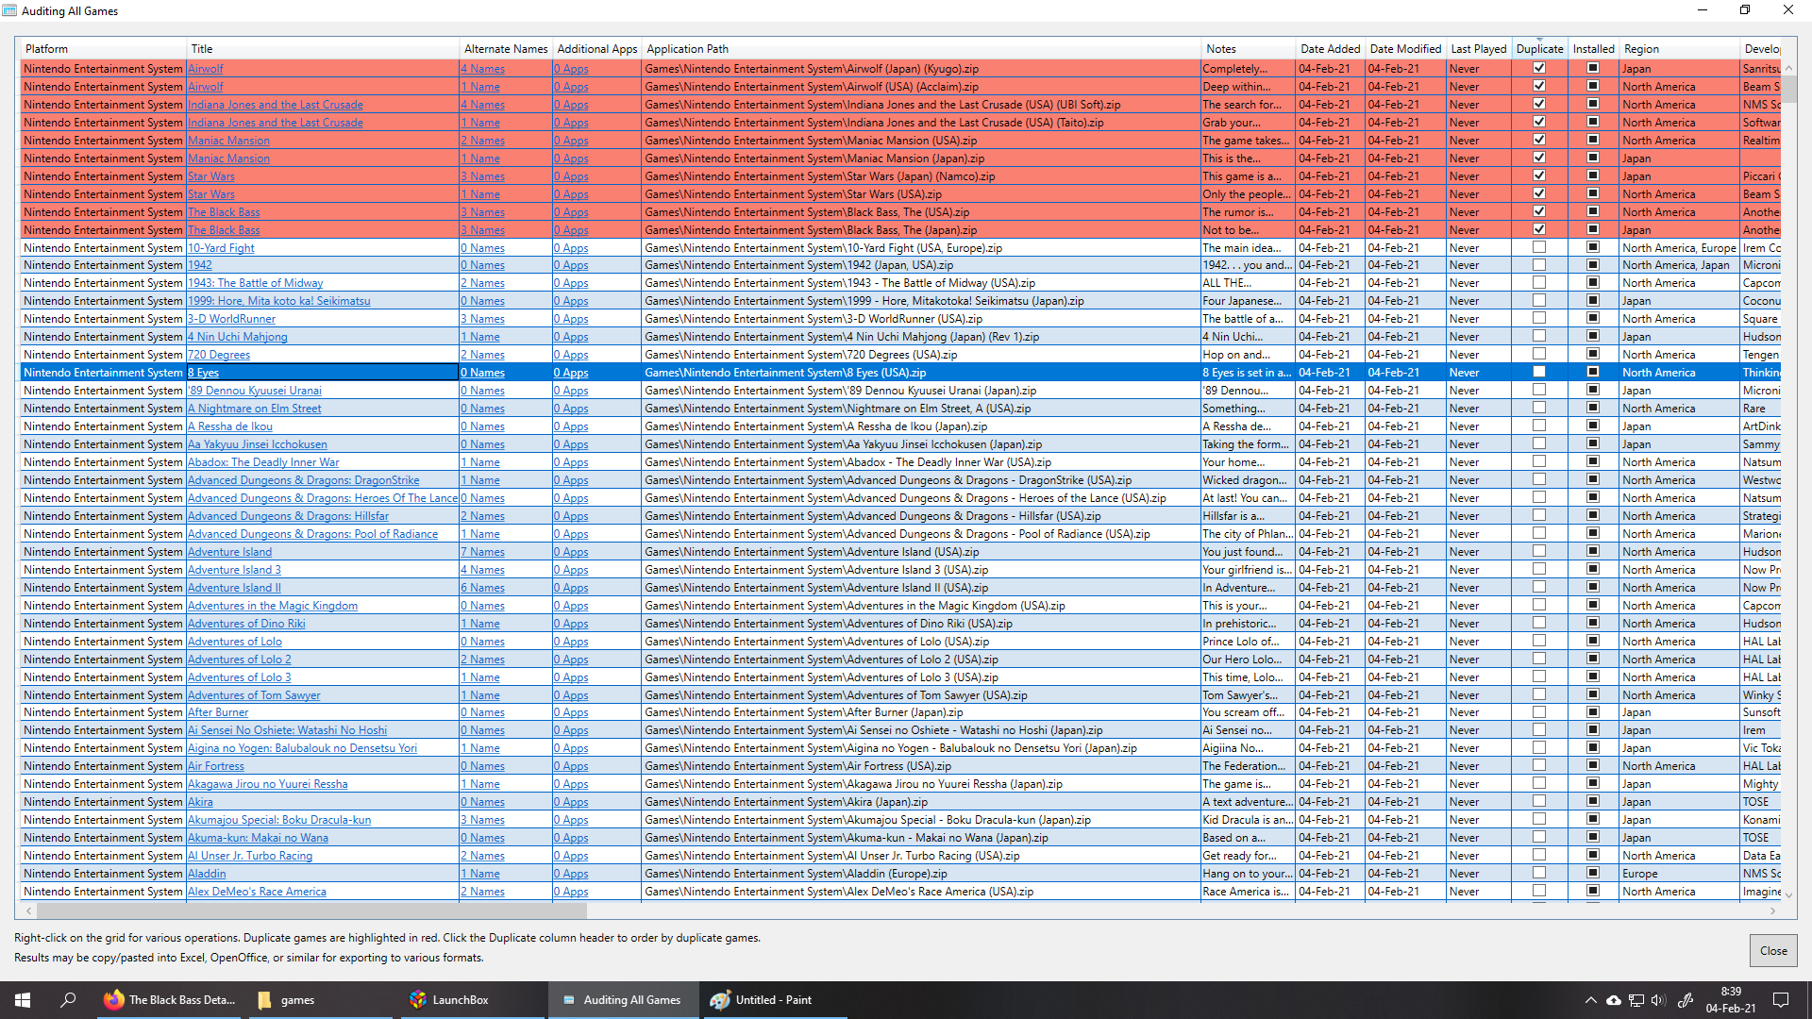
Task: Toggle Duplicate checkbox for 8 Eyes row
Action: click(1539, 372)
